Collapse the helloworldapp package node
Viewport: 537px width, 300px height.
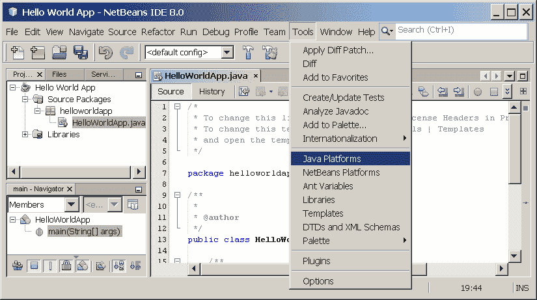tap(38, 111)
